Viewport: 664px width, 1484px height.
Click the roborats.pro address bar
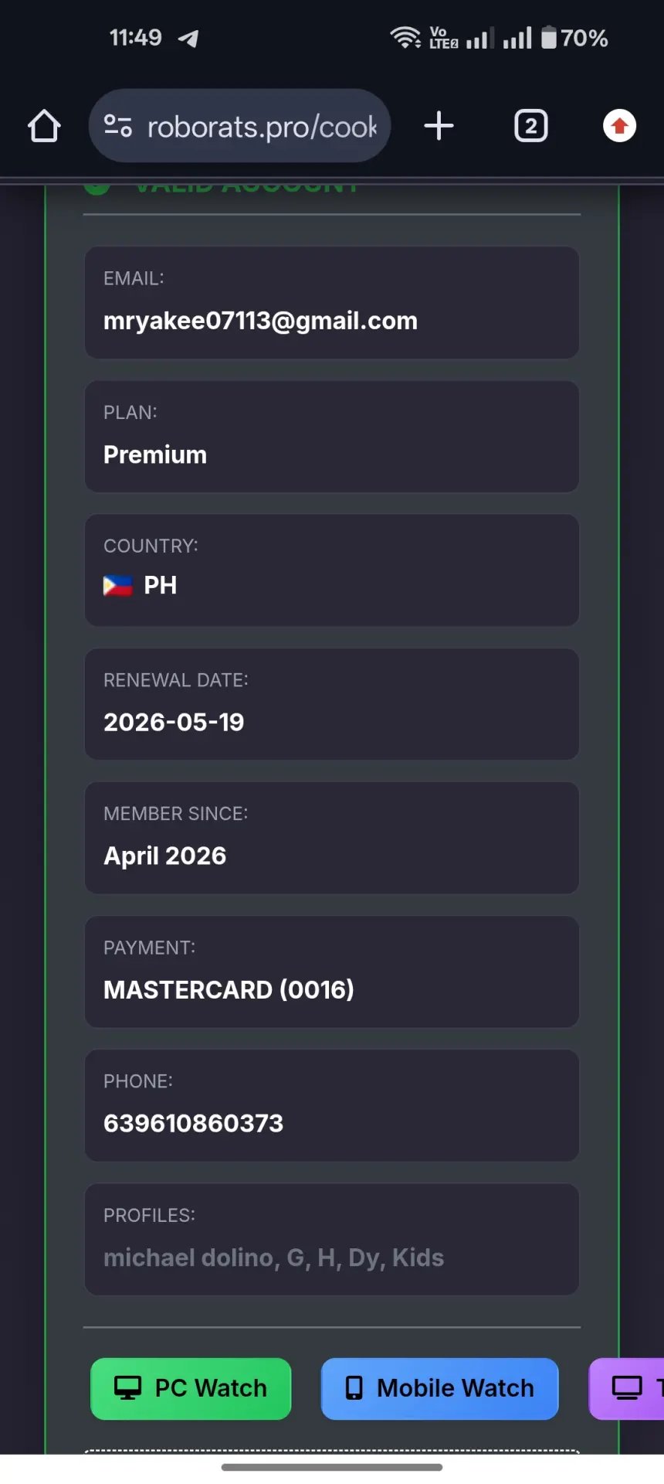point(240,126)
